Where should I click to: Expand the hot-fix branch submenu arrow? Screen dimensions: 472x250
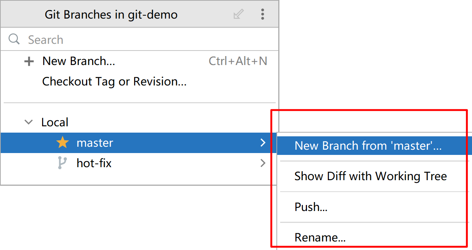coord(263,163)
